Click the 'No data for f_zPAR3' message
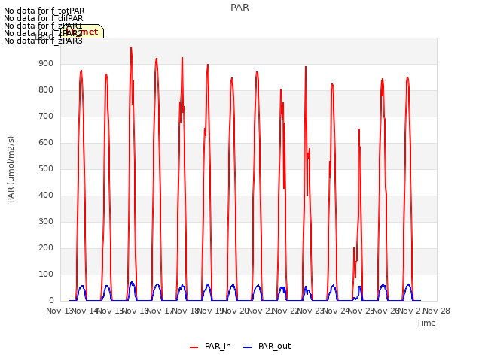Image resolution: width=482 pixels, height=361 pixels. [43, 41]
